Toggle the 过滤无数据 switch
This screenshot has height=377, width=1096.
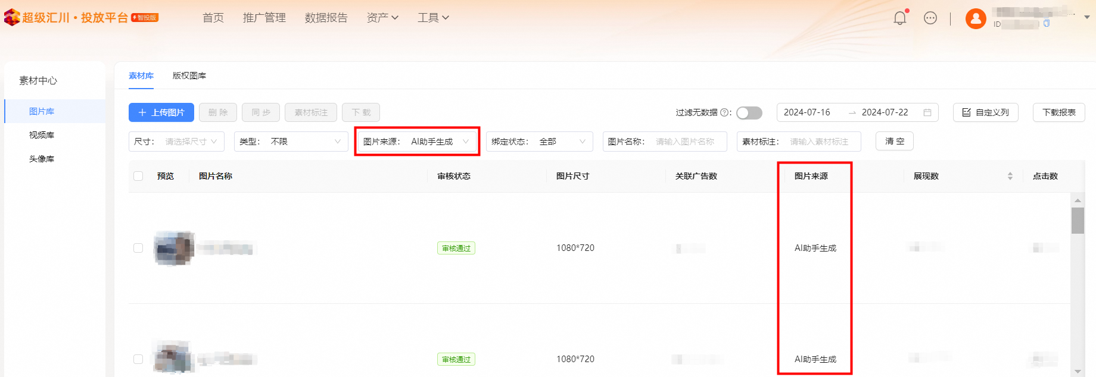coord(749,113)
